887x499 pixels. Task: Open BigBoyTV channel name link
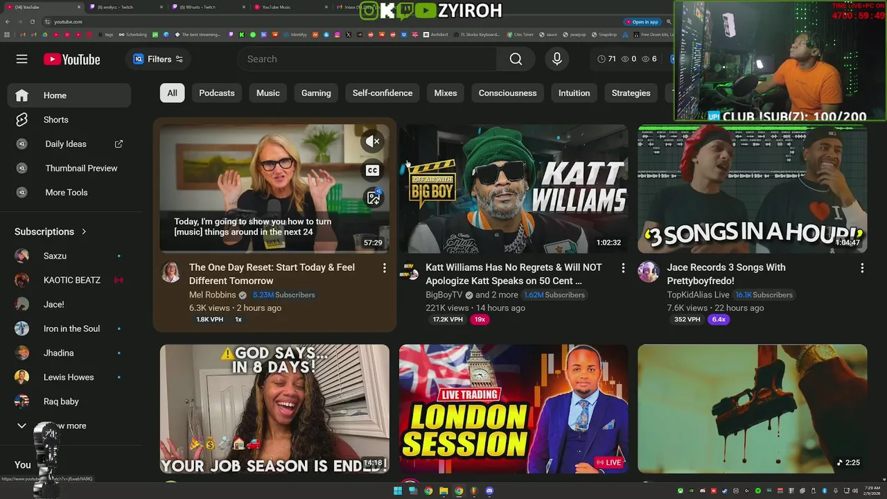(x=444, y=295)
